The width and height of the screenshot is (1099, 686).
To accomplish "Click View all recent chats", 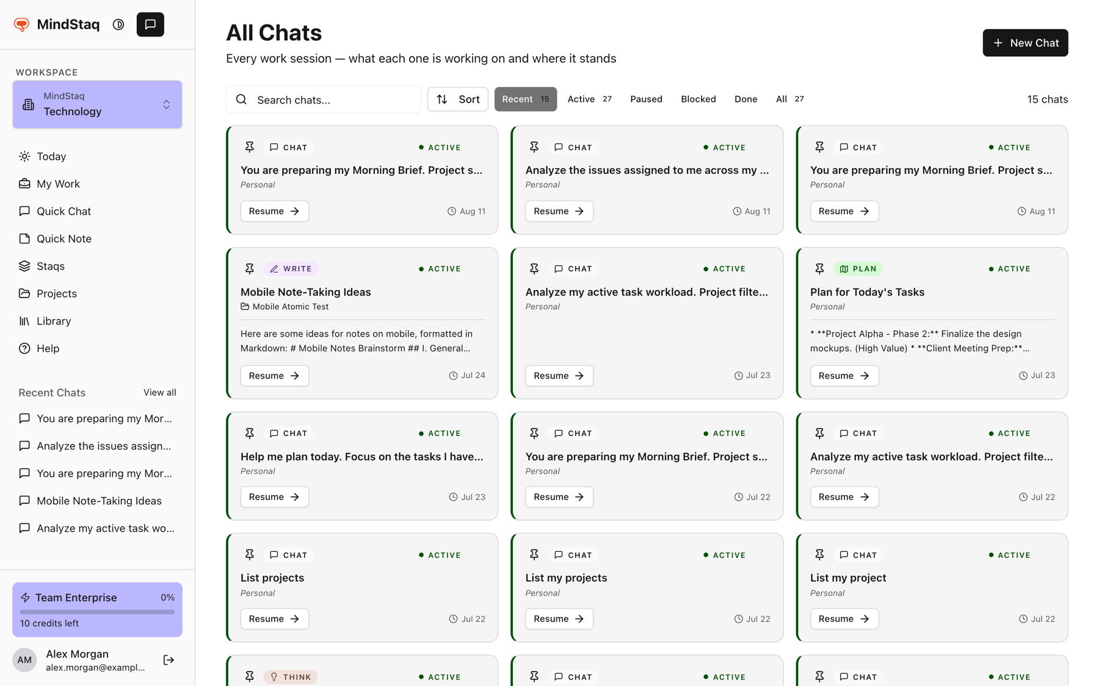I will point(160,393).
